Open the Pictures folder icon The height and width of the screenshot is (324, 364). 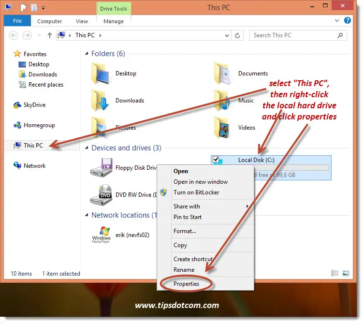[x=100, y=128]
